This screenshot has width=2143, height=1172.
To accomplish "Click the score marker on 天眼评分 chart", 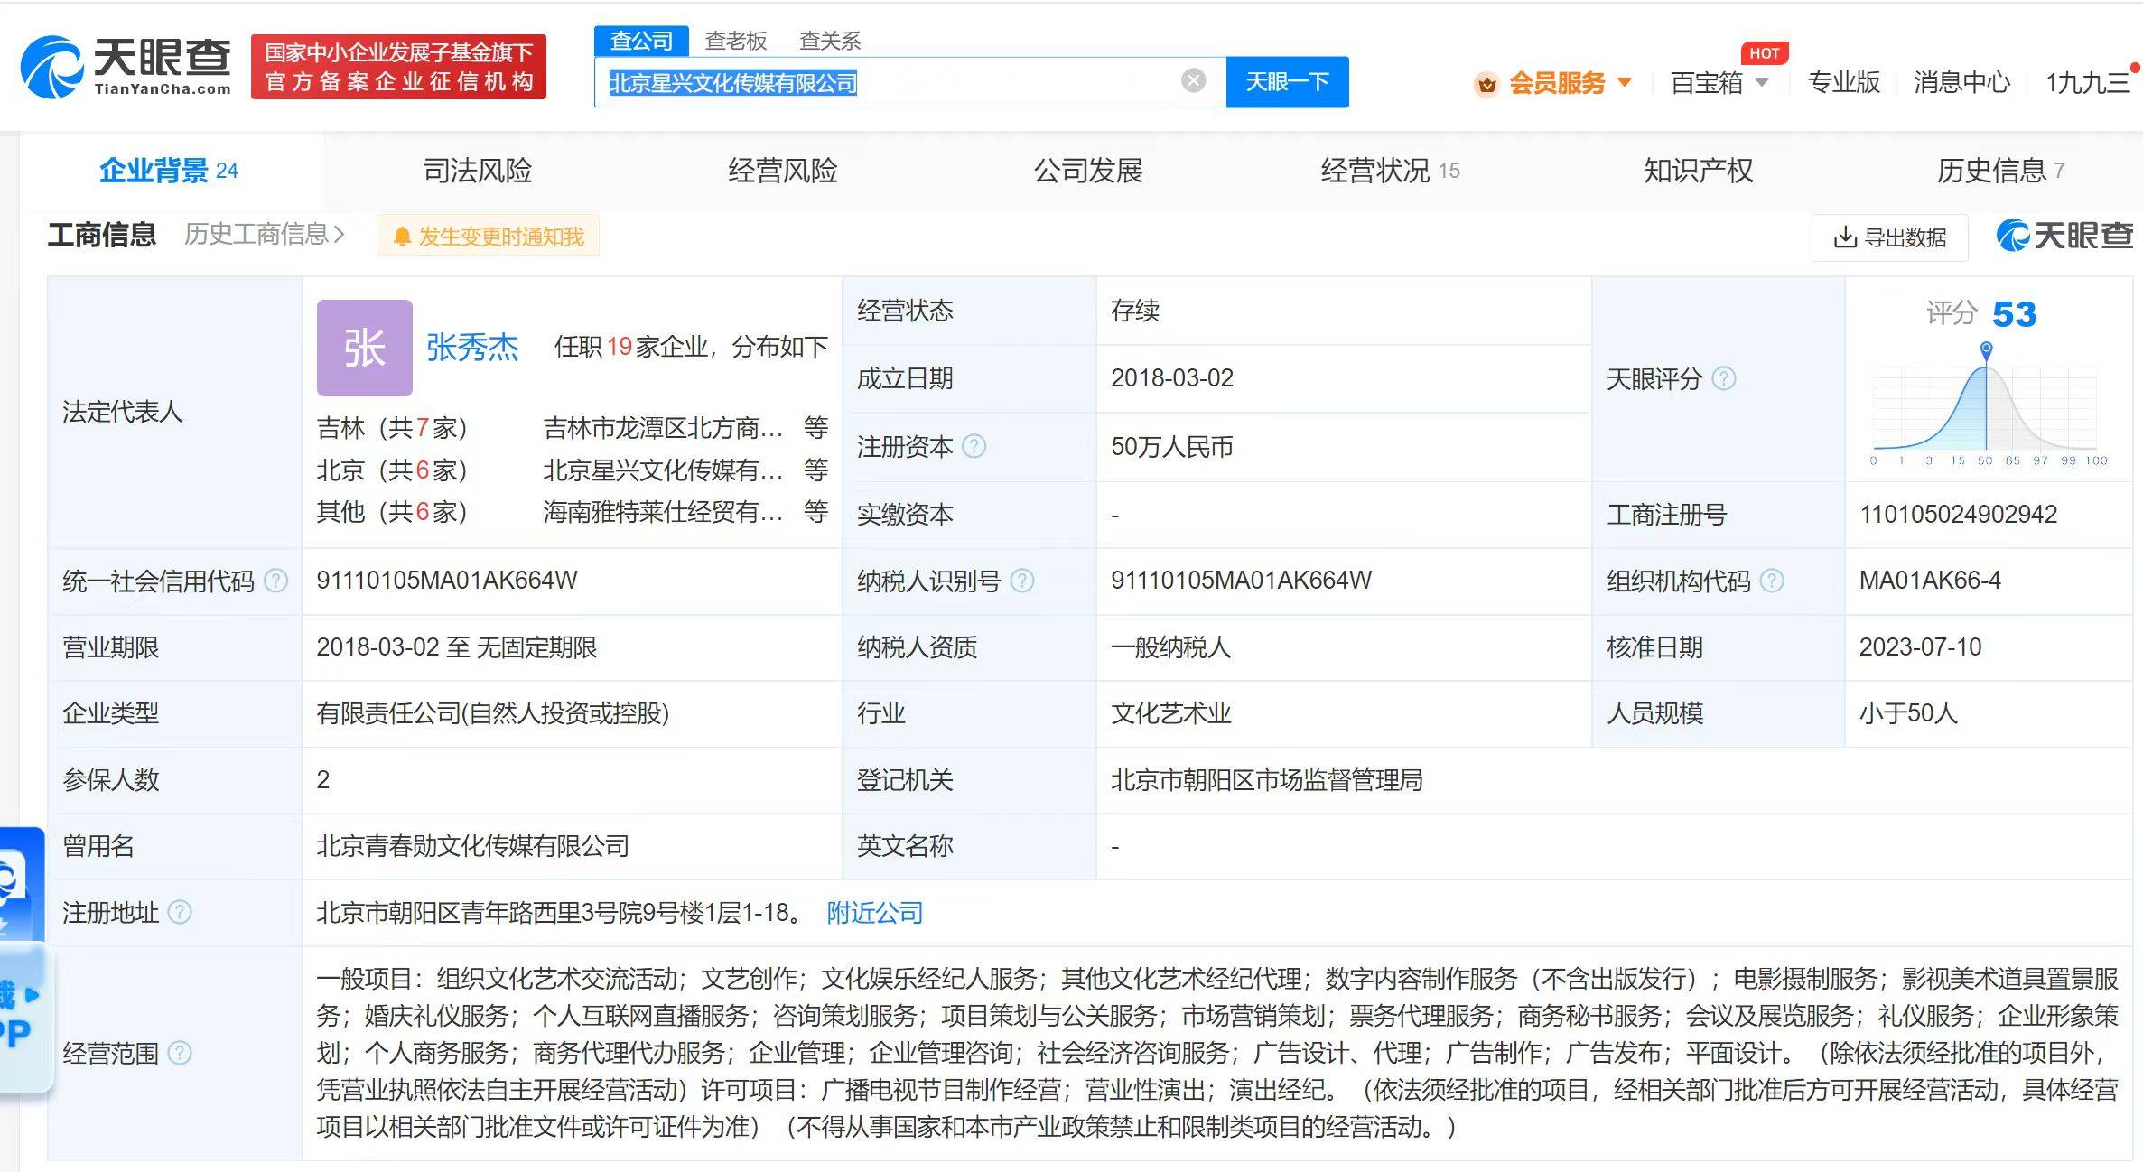I will coord(1986,349).
